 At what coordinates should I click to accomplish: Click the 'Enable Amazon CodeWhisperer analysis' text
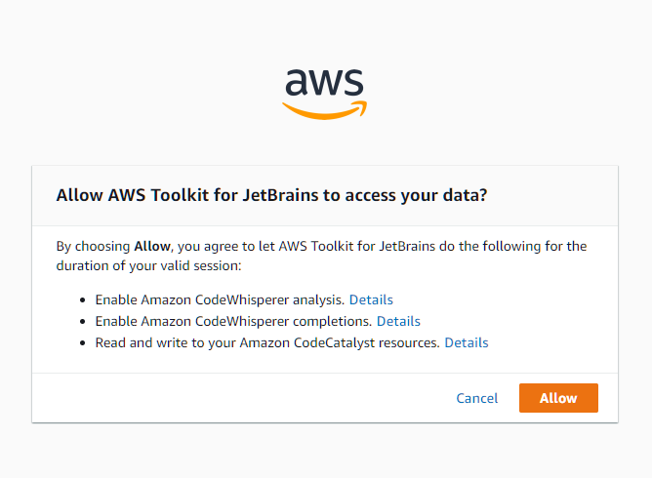click(x=220, y=299)
